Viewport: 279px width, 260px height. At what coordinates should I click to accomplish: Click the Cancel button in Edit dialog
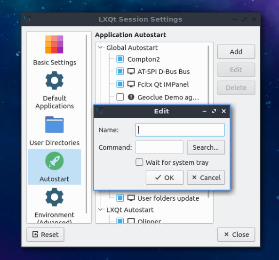click(206, 178)
